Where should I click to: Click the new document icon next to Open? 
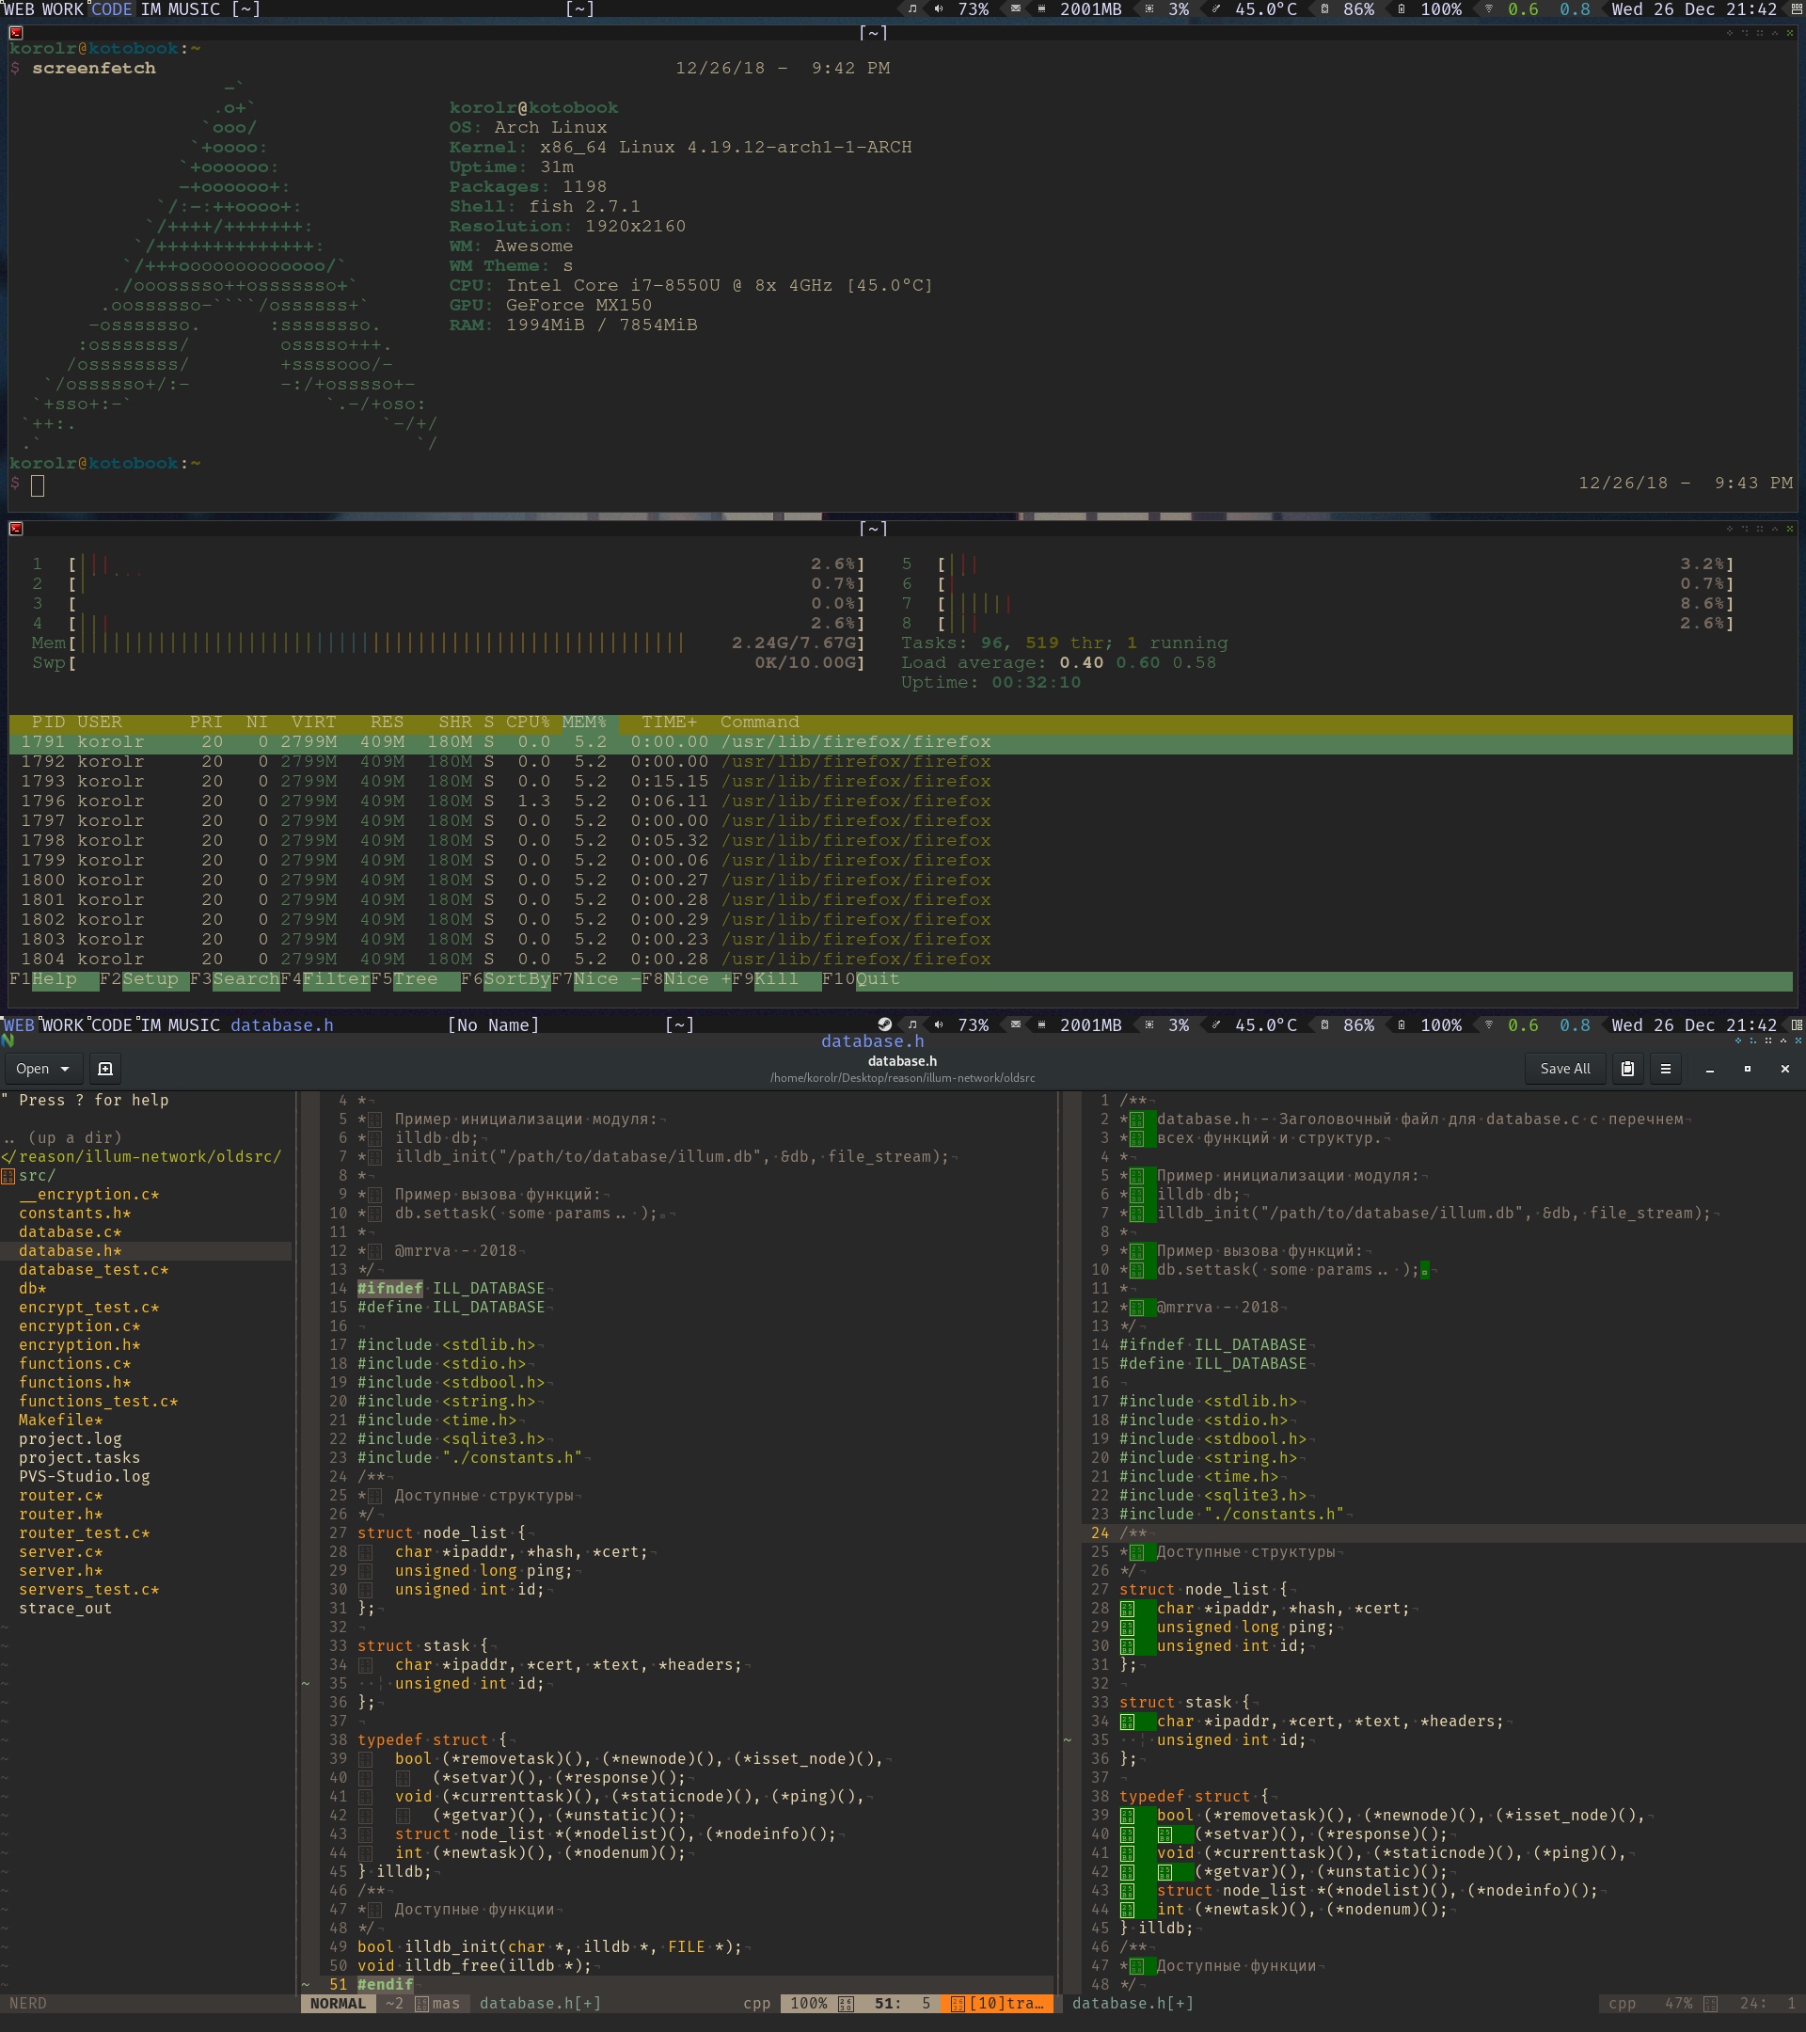coord(105,1069)
